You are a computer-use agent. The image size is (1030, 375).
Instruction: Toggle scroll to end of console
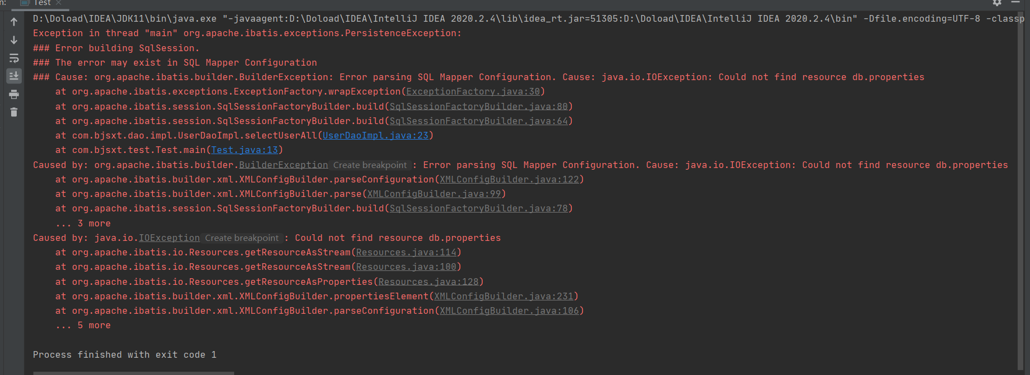coord(14,76)
